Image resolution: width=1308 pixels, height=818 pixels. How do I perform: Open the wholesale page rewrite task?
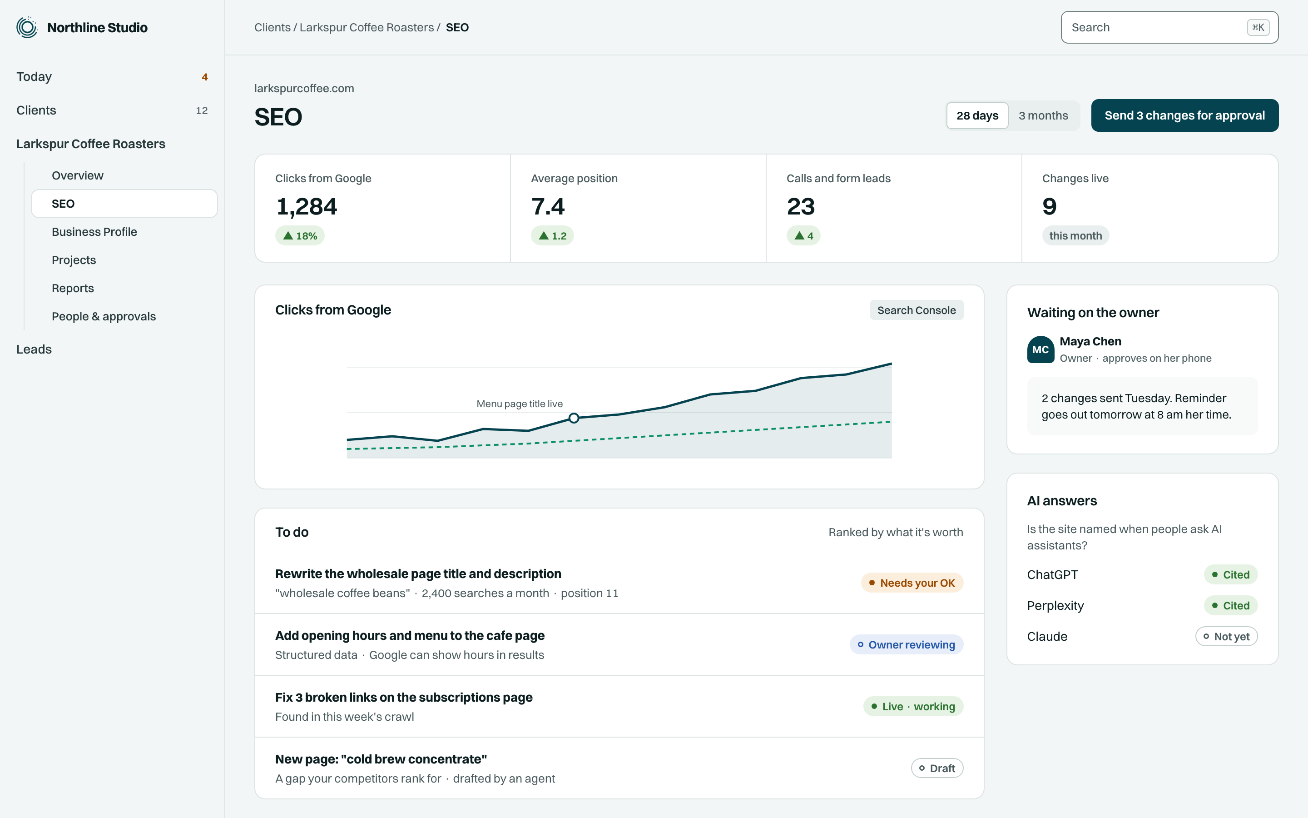[619, 583]
